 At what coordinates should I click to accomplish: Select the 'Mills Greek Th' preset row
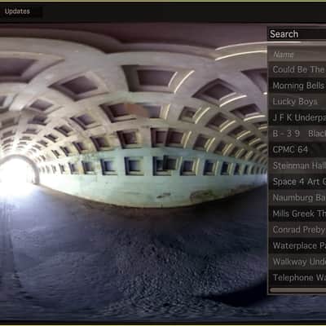click(297, 214)
